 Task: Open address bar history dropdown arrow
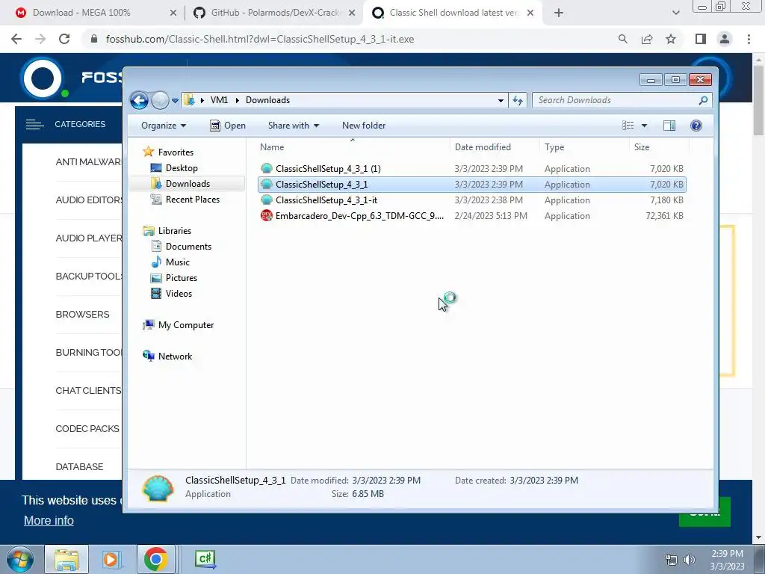click(x=501, y=101)
